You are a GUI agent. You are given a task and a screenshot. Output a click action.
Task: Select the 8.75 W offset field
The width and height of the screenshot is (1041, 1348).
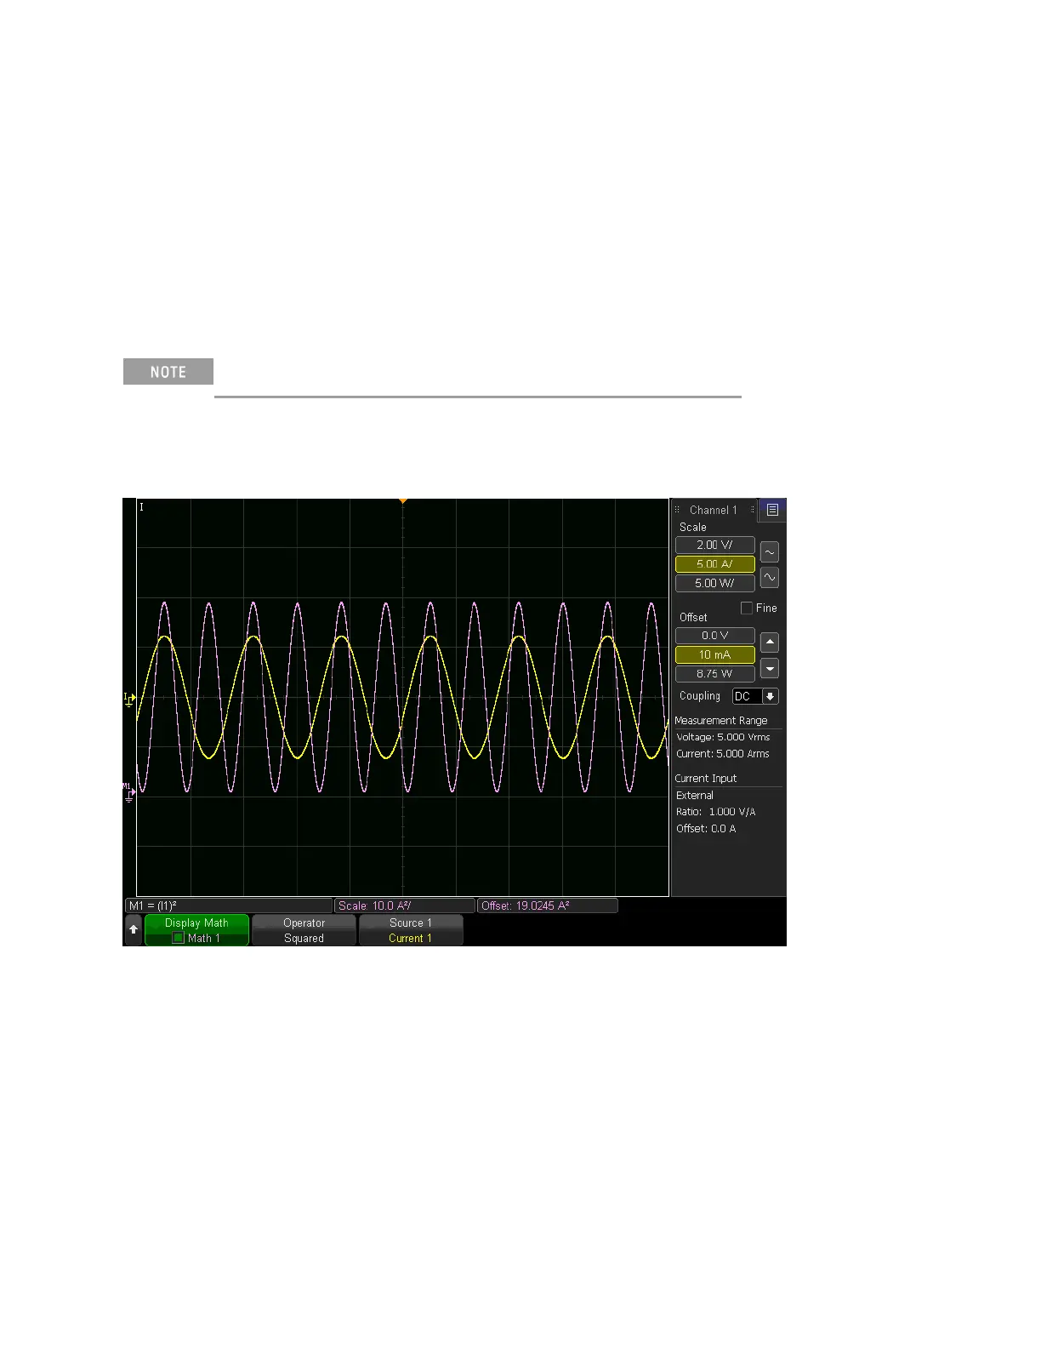[x=714, y=673]
